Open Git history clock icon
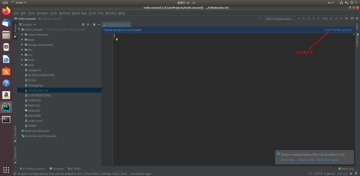 341,19
